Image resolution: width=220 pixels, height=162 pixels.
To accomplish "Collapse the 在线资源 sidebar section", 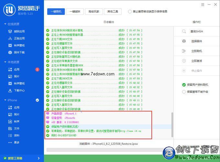I will pyautogui.click(x=5, y=24).
